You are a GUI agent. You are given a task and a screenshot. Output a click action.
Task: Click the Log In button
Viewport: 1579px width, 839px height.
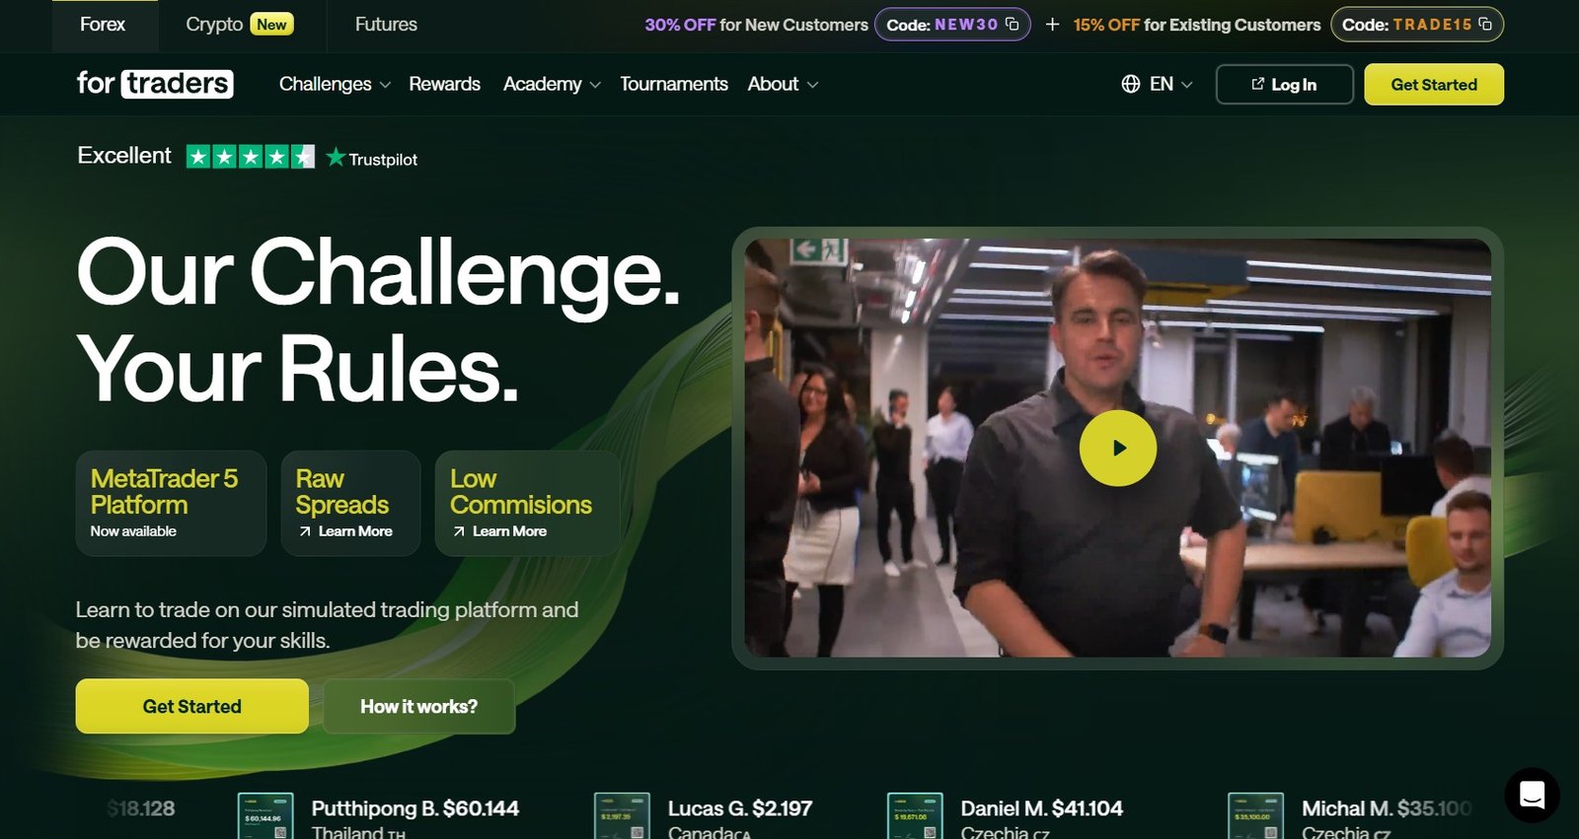pos(1284,84)
